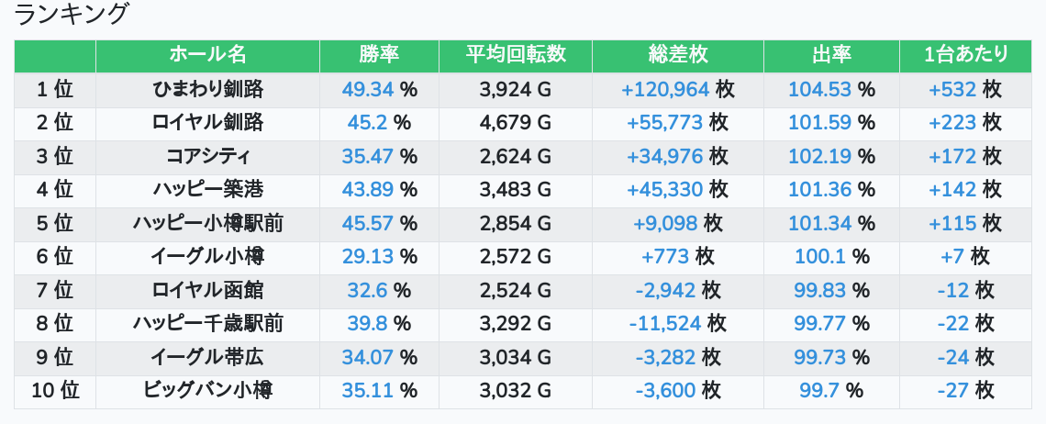Click the 勝率 column header
The height and width of the screenshot is (424, 1046).
[x=379, y=55]
